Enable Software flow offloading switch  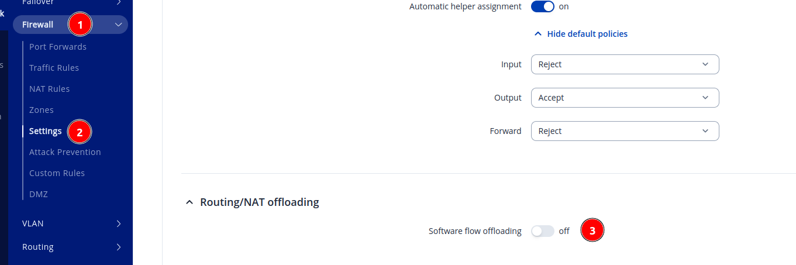(542, 231)
